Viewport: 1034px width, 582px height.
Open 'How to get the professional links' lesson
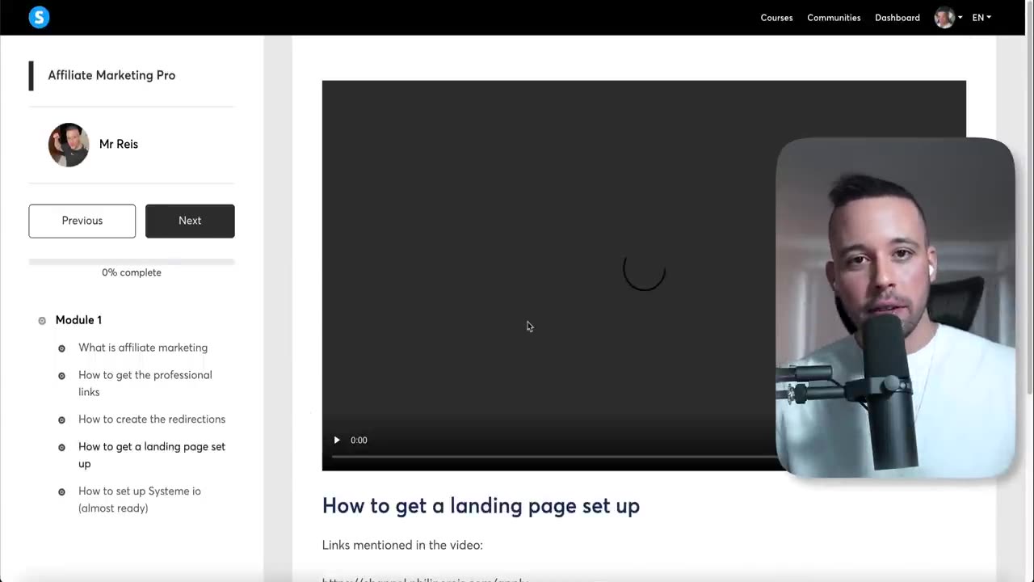[x=145, y=383]
